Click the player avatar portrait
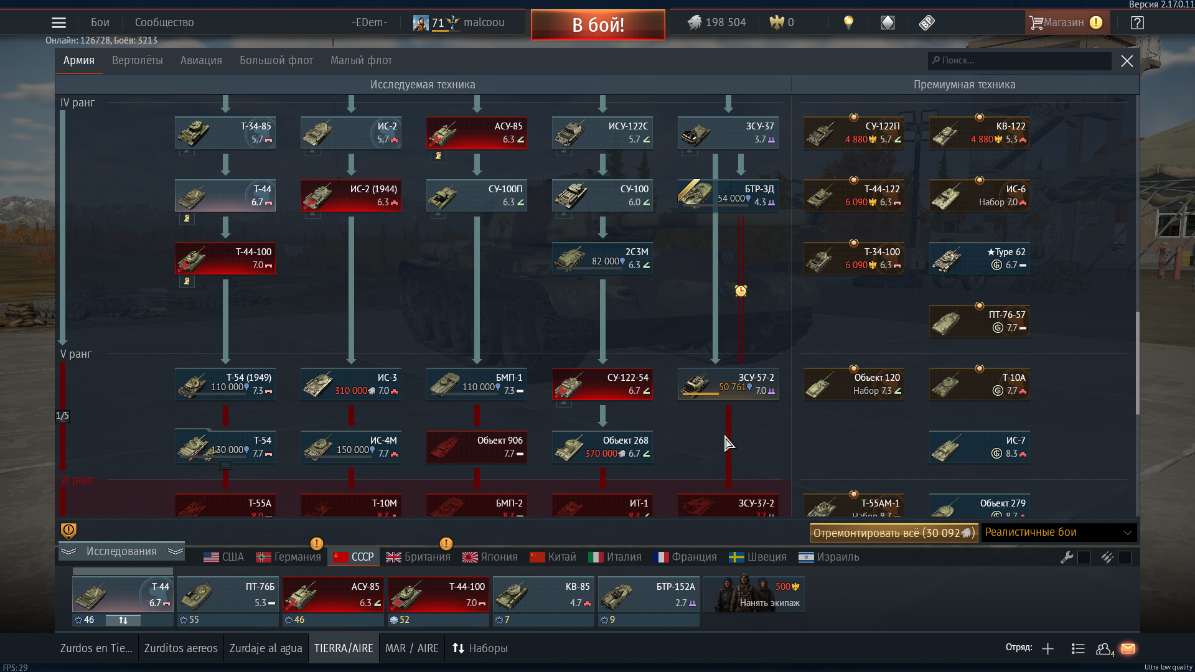This screenshot has width=1195, height=672. tap(421, 23)
